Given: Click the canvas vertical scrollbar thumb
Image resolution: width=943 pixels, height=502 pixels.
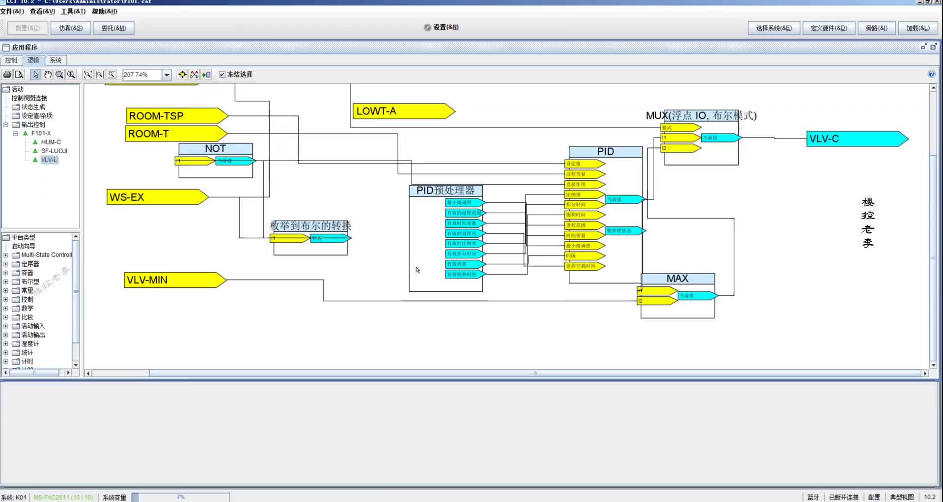Looking at the screenshot, I should pyautogui.click(x=933, y=257).
